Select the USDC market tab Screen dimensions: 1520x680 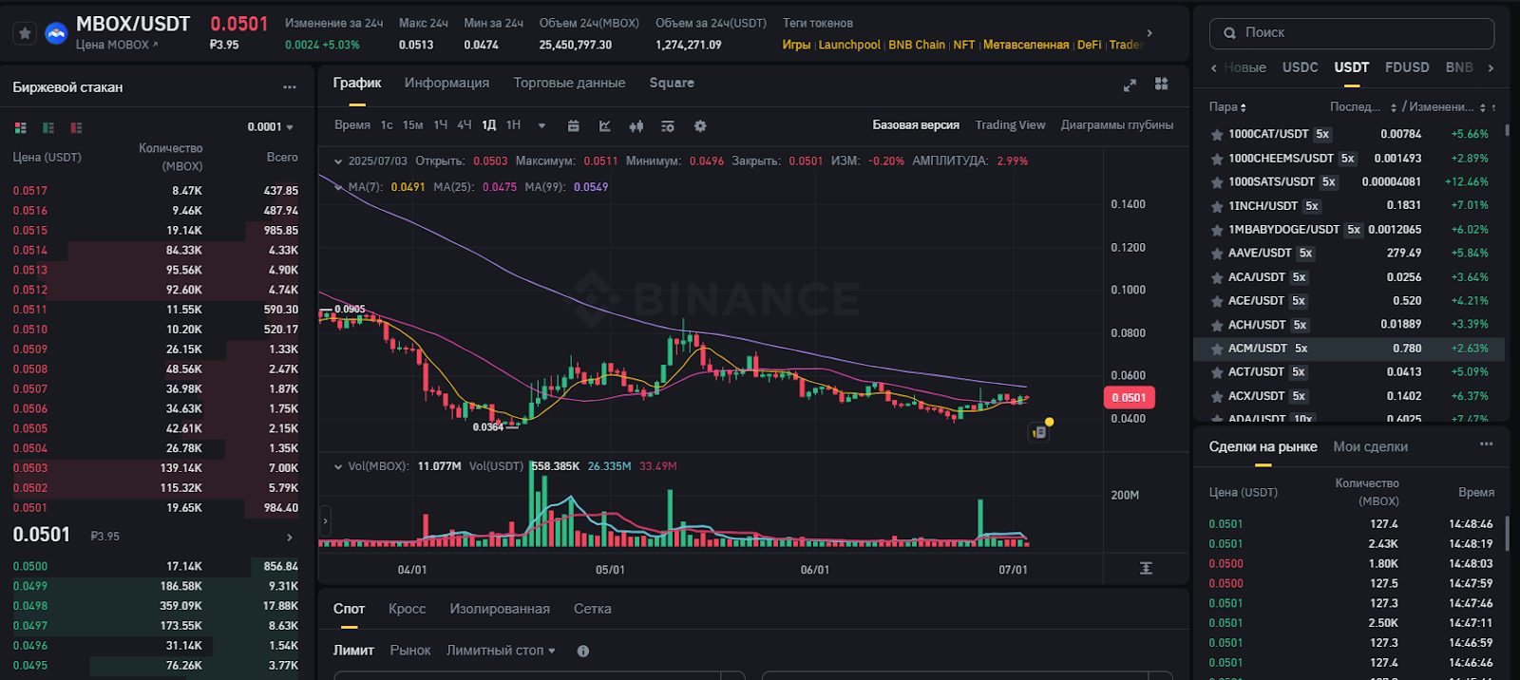point(1300,67)
